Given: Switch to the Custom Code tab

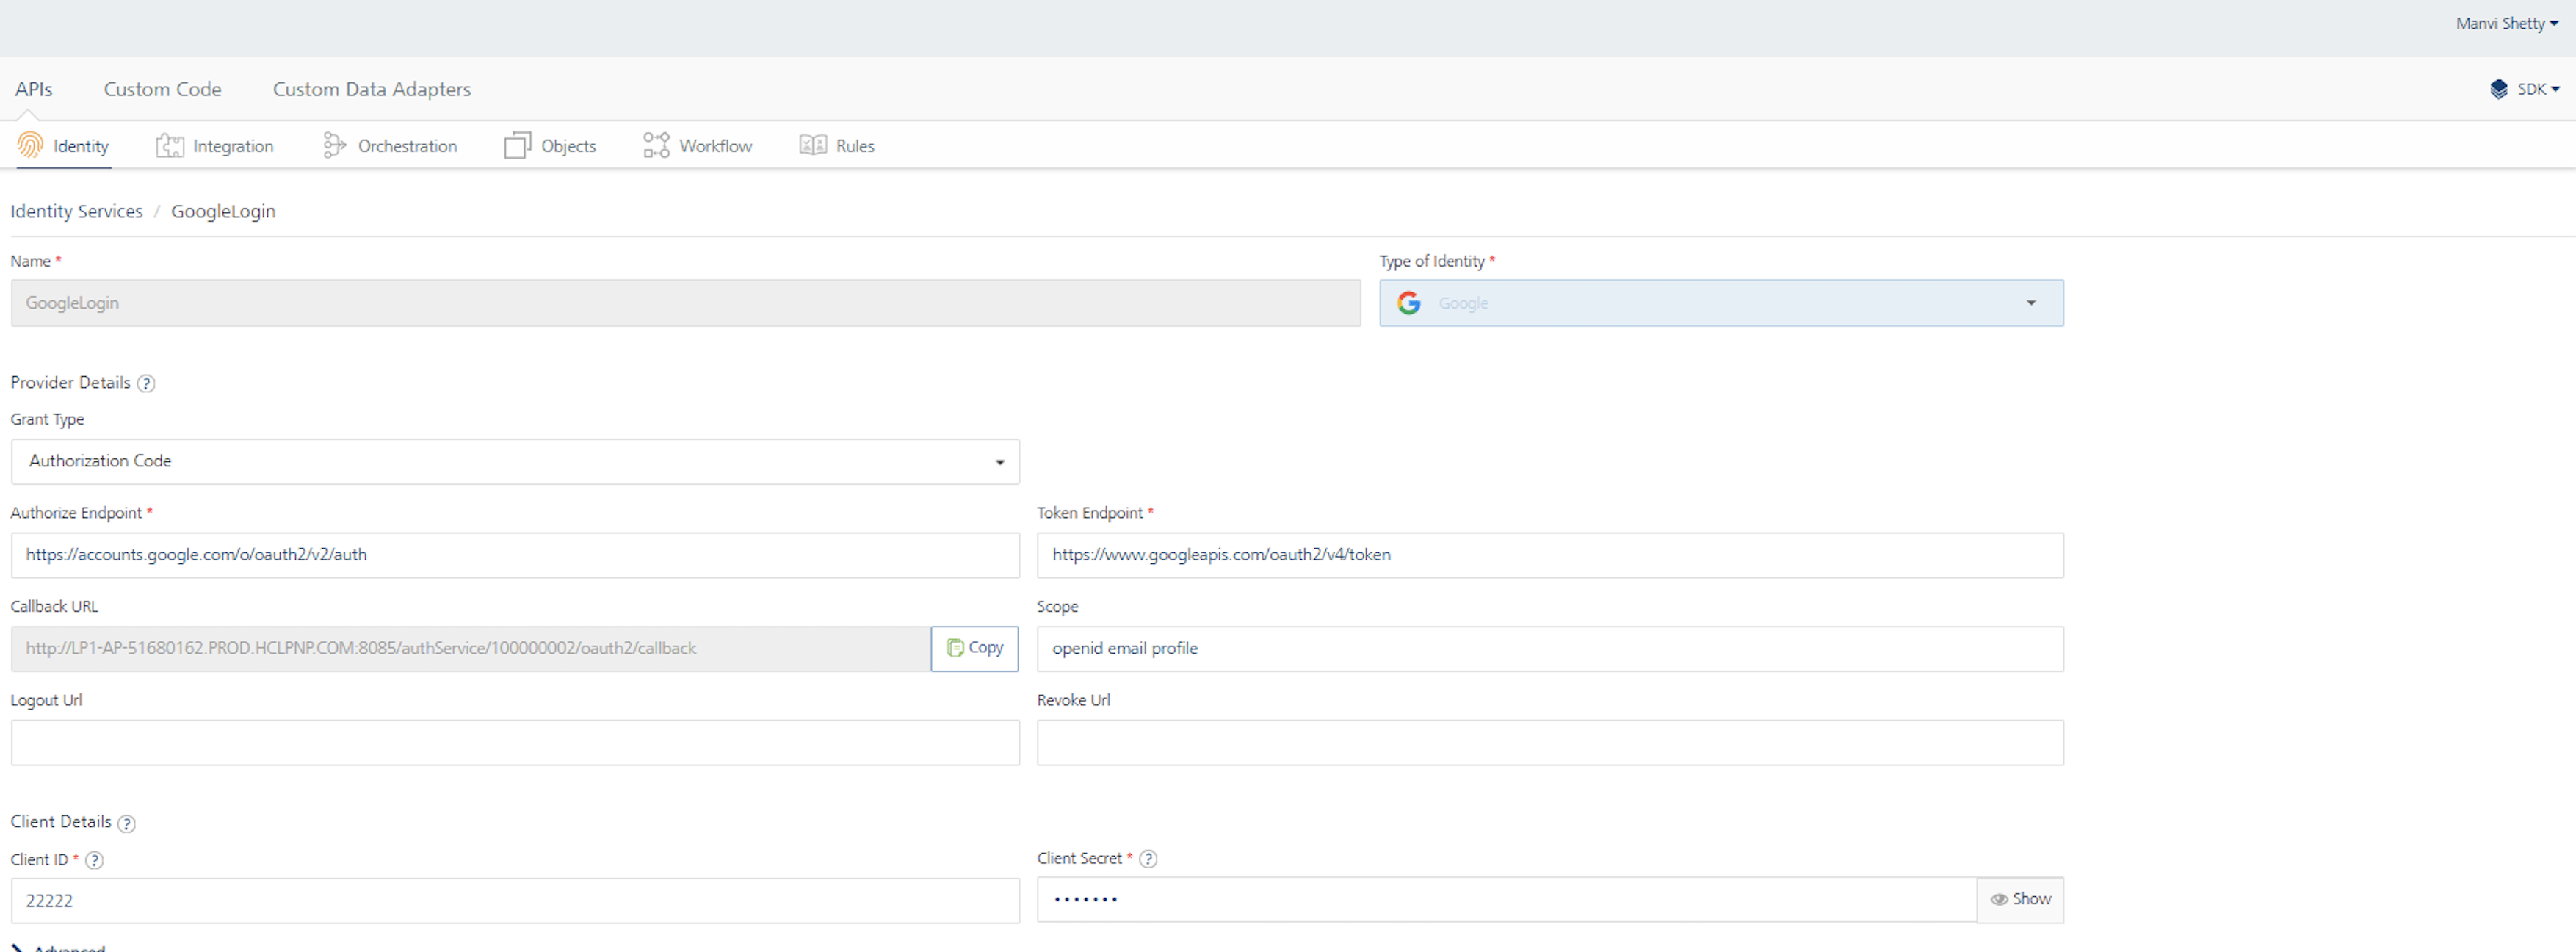Looking at the screenshot, I should point(163,89).
